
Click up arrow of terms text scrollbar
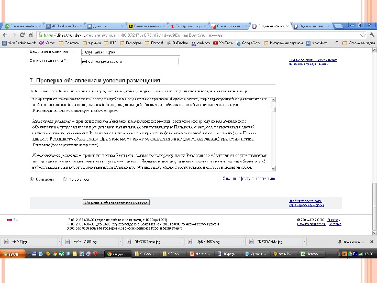tap(273, 100)
